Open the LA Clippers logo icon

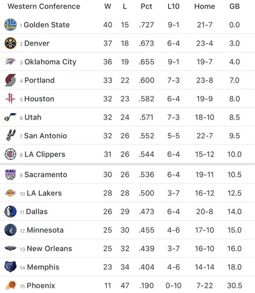[11, 154]
